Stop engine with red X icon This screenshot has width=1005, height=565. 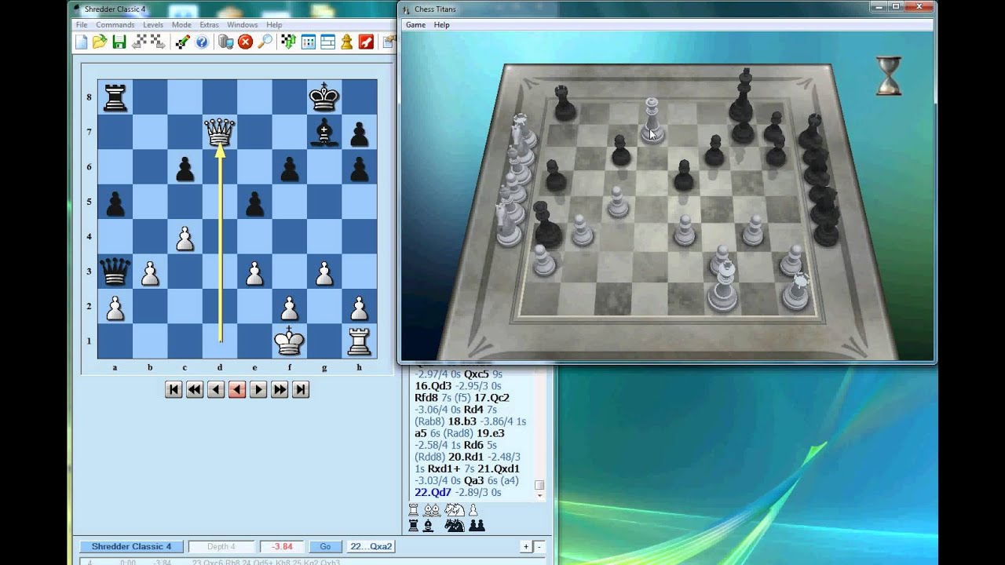[x=246, y=42]
